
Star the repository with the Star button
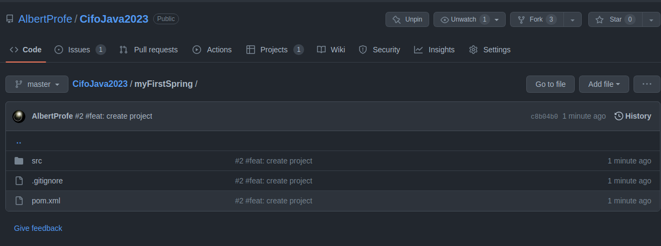pos(615,19)
